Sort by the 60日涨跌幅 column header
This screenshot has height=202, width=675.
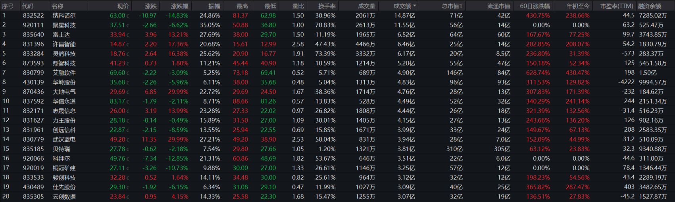pos(535,6)
